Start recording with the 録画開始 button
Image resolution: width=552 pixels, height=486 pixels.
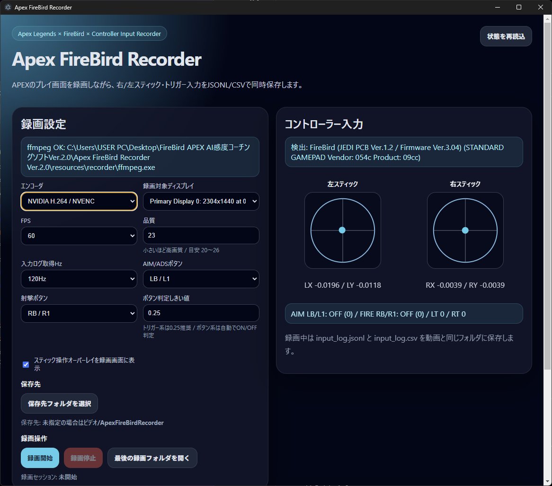tap(40, 458)
